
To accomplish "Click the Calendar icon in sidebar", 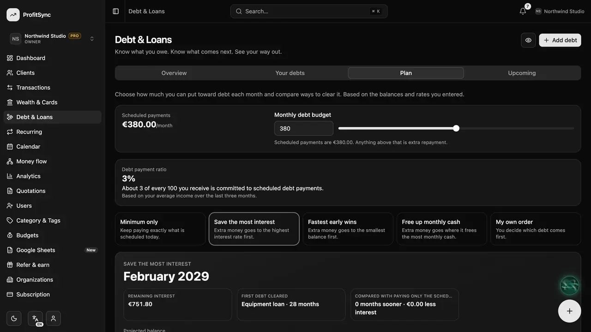I will pyautogui.click(x=10, y=147).
